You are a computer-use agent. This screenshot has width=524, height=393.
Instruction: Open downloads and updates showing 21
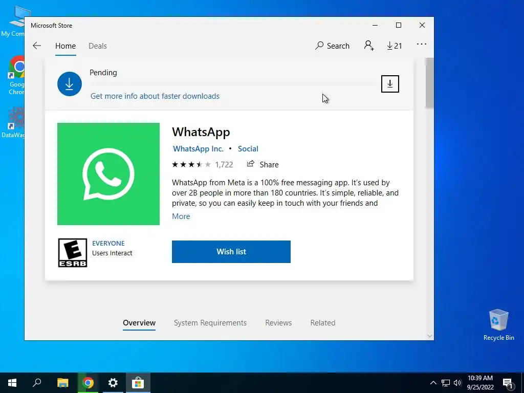tap(395, 46)
